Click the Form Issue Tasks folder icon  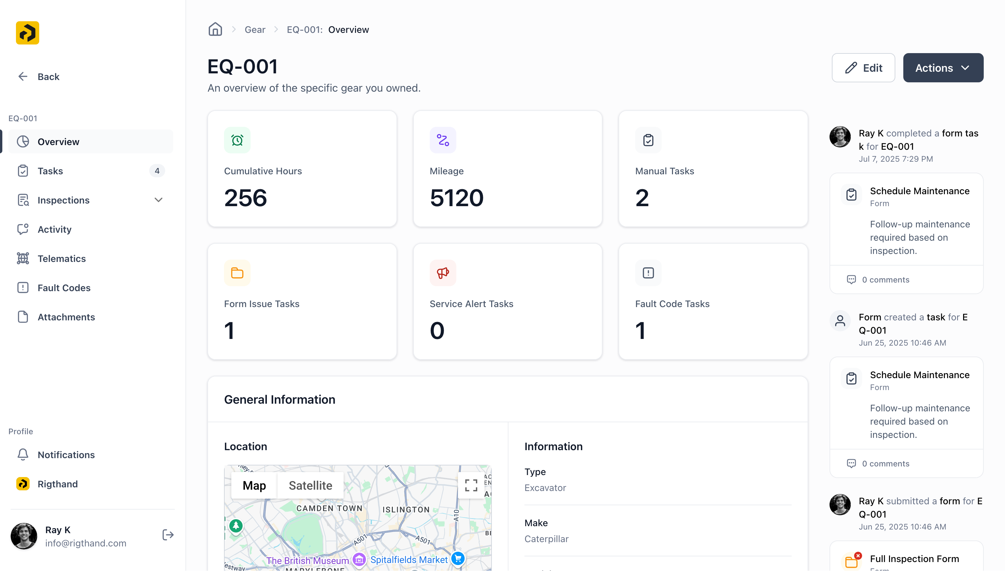tap(237, 273)
